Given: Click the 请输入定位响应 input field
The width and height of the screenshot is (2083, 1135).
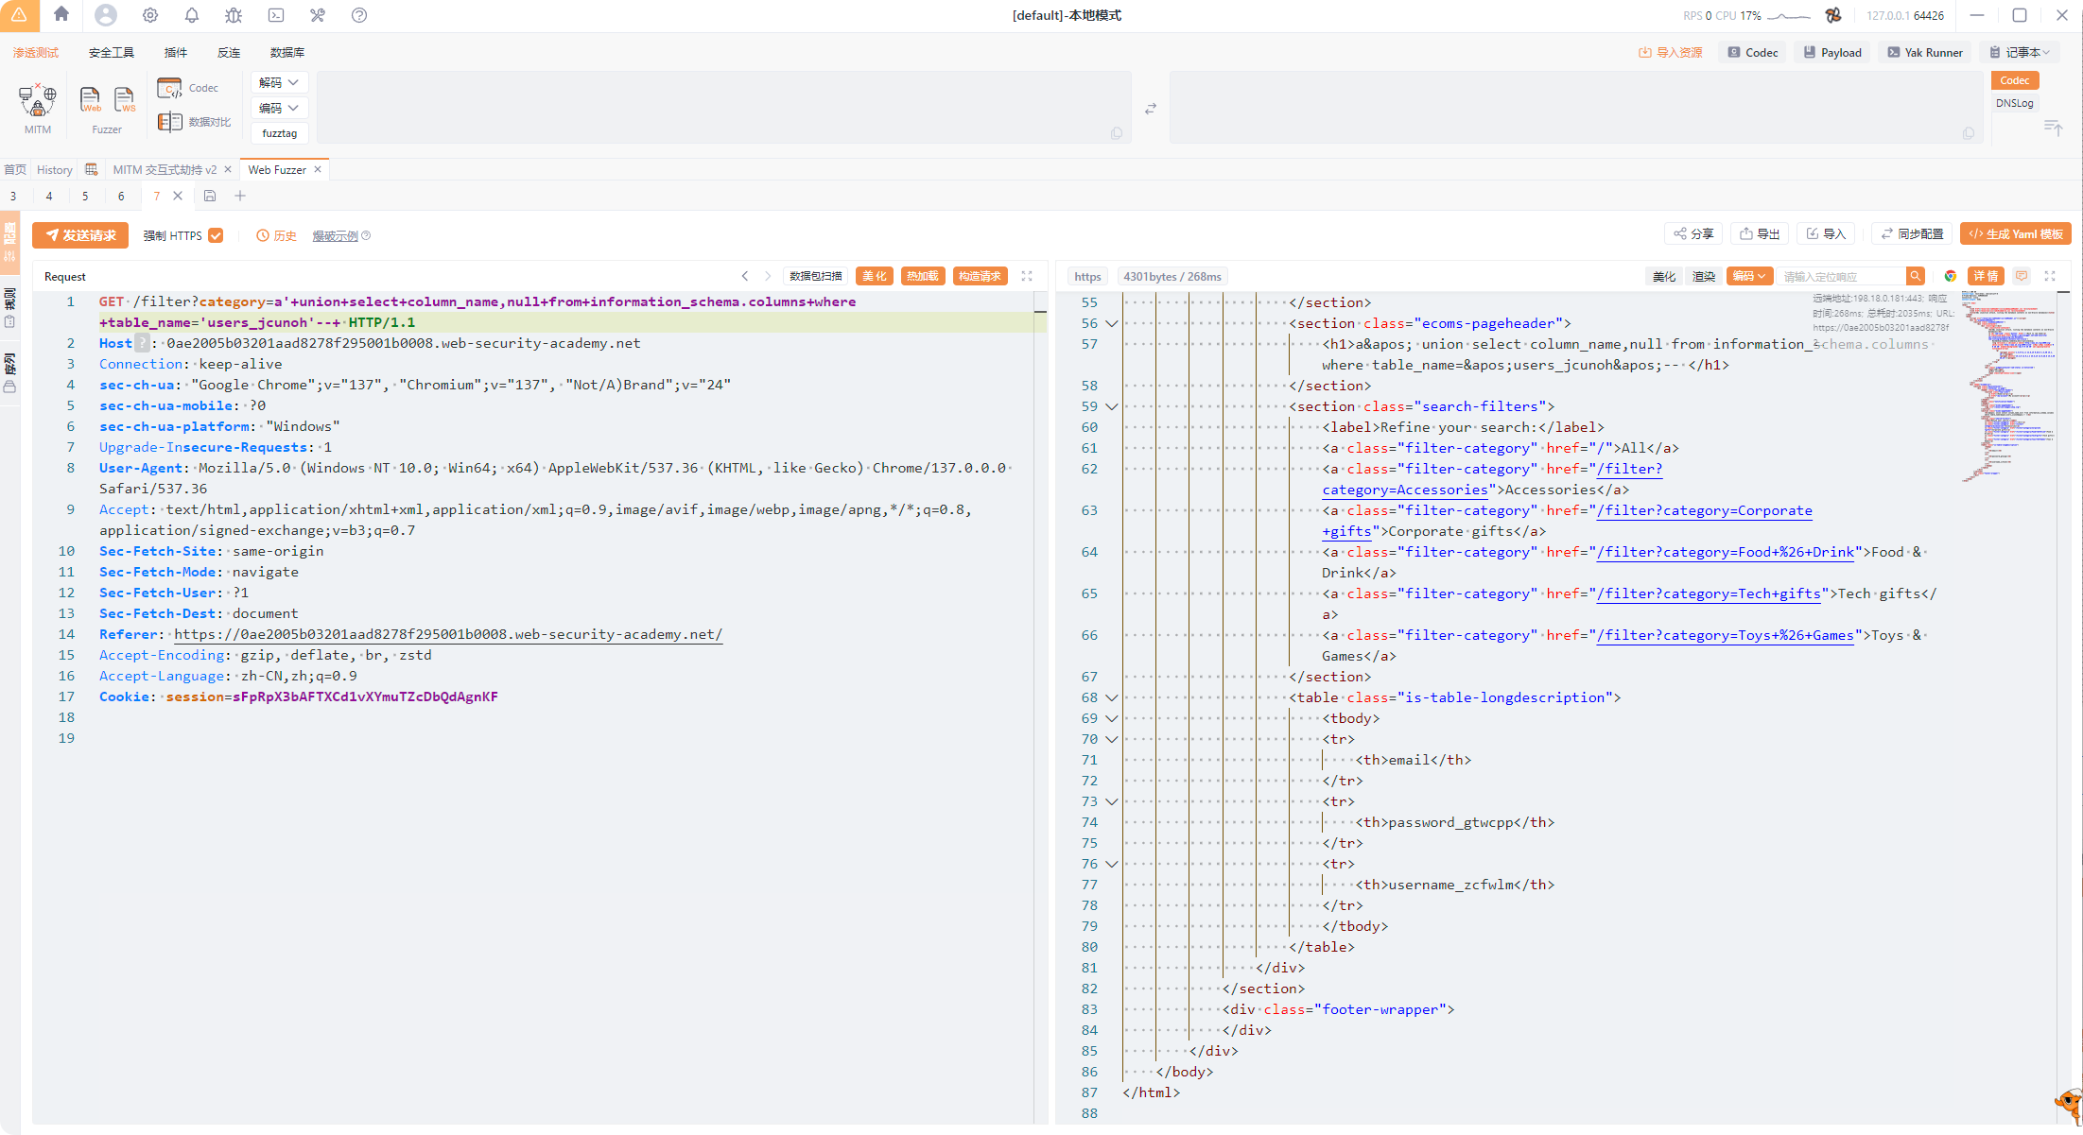Looking at the screenshot, I should 1840,276.
